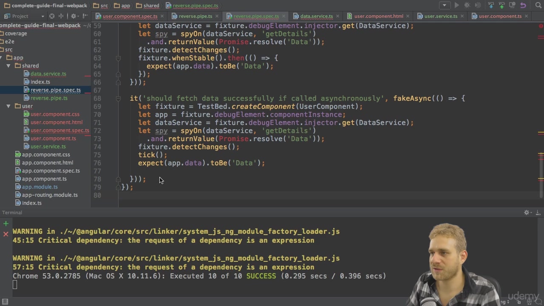The height and width of the screenshot is (306, 544).
Task: Open app.component.spec.ts in project tree
Action: pos(48,171)
